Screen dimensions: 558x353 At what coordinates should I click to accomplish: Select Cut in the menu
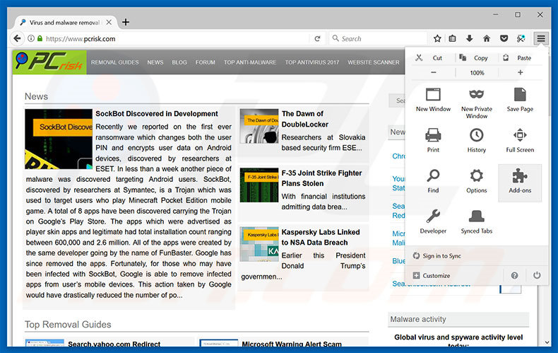click(x=429, y=58)
